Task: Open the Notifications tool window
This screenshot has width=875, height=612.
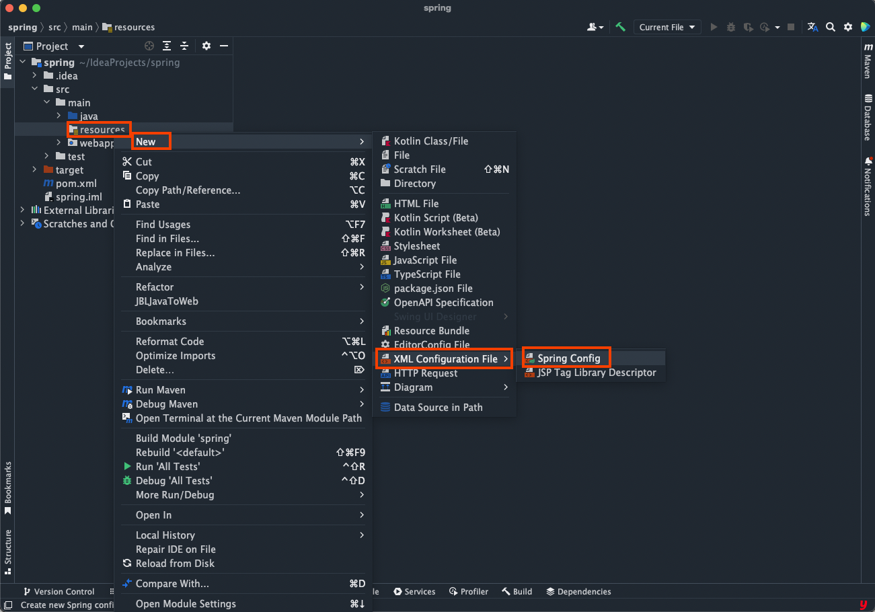Action: [868, 186]
